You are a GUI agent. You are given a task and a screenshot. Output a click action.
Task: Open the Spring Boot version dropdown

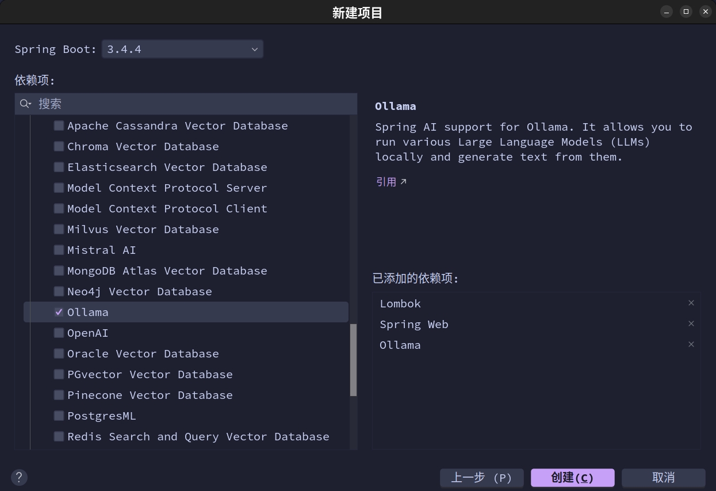tap(182, 50)
